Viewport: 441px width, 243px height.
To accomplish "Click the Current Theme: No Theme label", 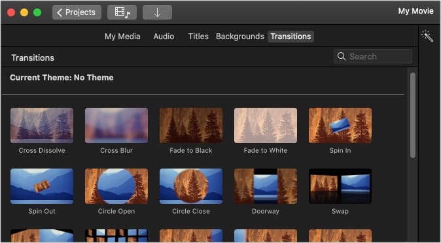I will [x=62, y=78].
